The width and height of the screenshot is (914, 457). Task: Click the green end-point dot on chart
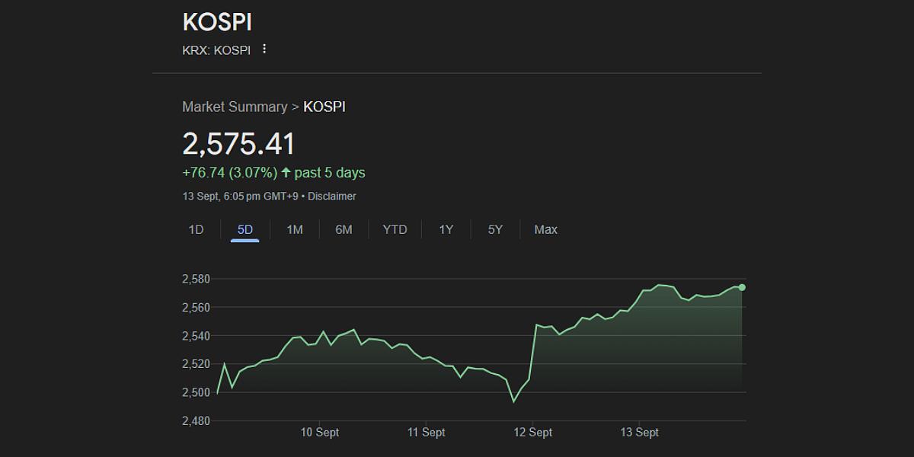[x=742, y=287]
